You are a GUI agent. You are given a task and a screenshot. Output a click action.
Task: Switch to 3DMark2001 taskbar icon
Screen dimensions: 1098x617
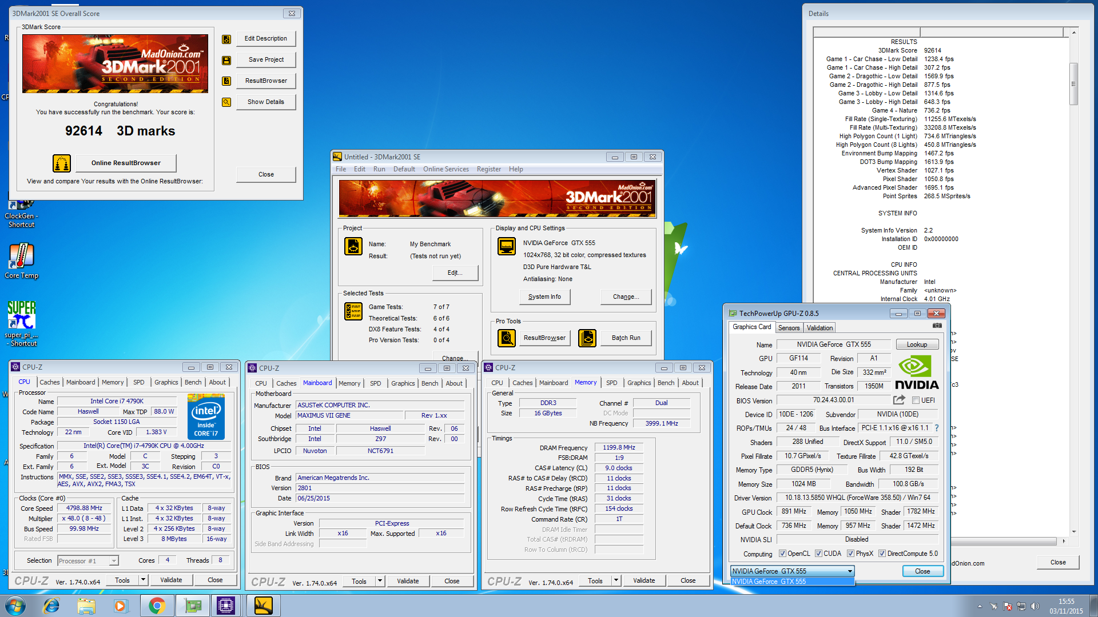click(x=263, y=606)
